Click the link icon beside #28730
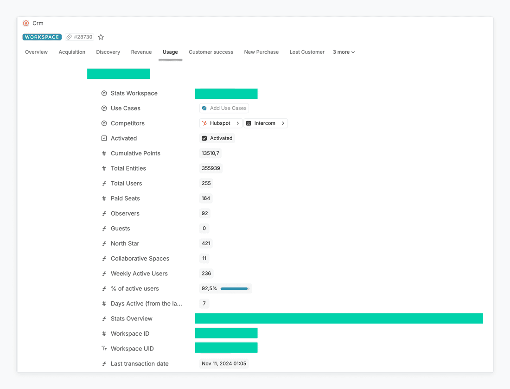 69,37
